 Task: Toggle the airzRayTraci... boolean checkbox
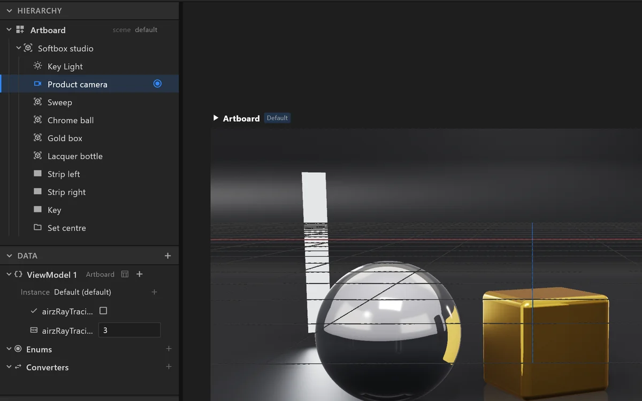103,311
